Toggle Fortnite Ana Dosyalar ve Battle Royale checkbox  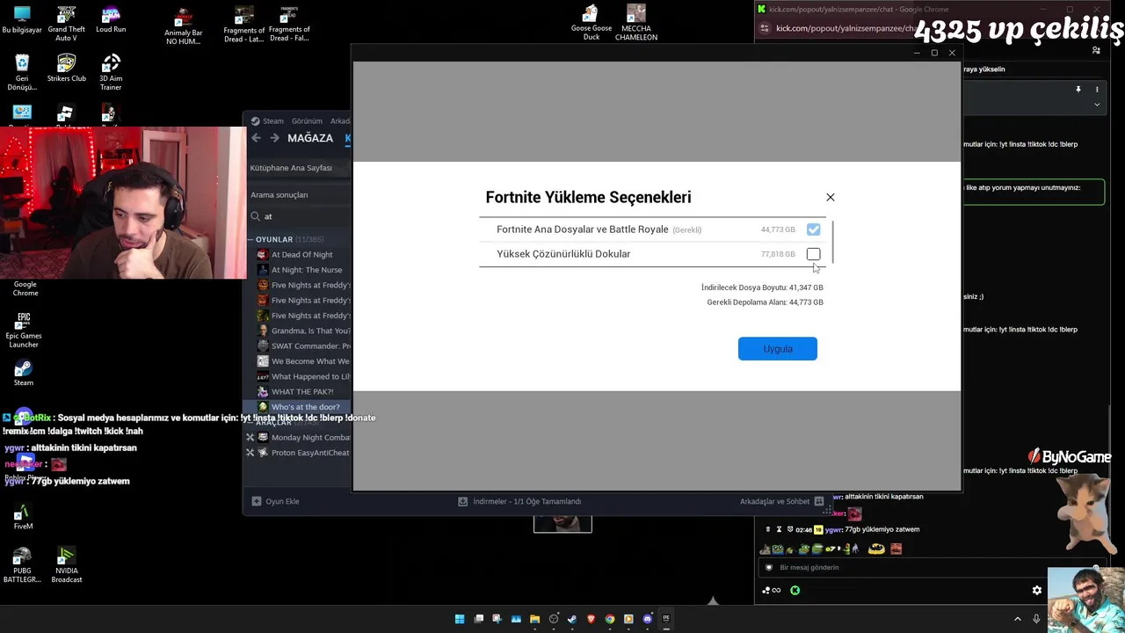[813, 229]
